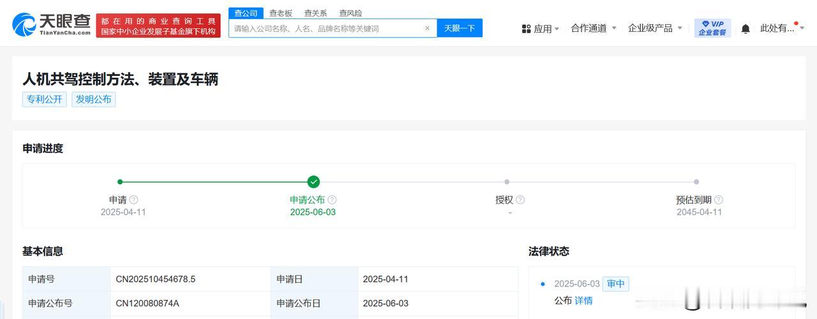Click the 申请日 value 2025-04-11 in table

[386, 279]
